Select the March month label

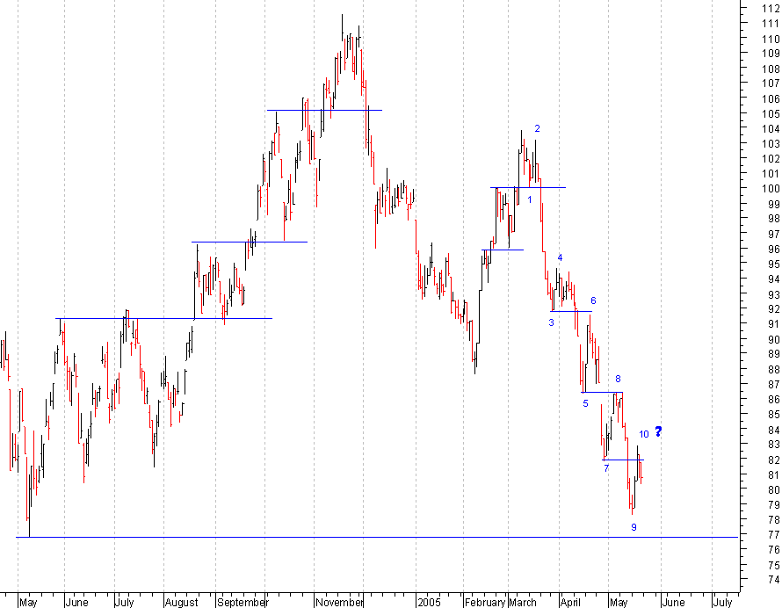[523, 603]
